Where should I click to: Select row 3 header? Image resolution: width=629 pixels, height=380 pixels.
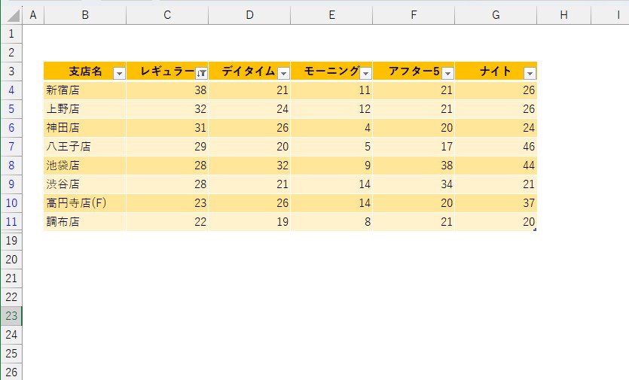(11, 71)
